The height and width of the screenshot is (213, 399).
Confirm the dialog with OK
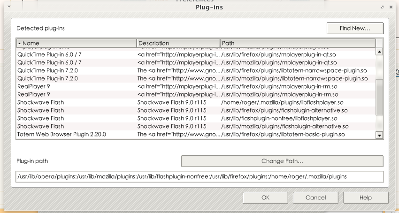(x=265, y=198)
